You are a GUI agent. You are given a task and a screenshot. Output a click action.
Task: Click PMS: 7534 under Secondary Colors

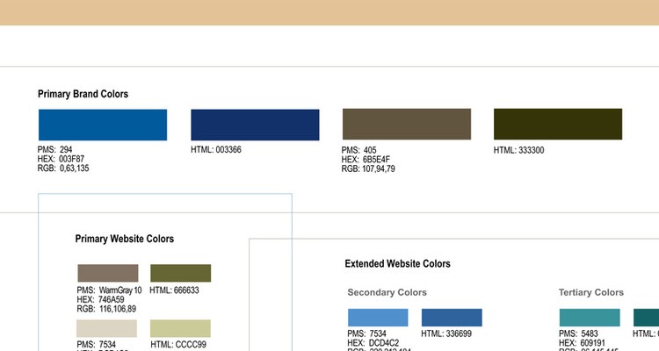tap(366, 333)
